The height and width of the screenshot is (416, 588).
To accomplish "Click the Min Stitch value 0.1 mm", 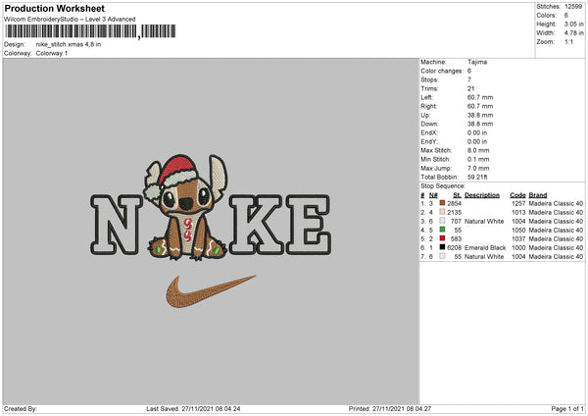I will [x=478, y=159].
